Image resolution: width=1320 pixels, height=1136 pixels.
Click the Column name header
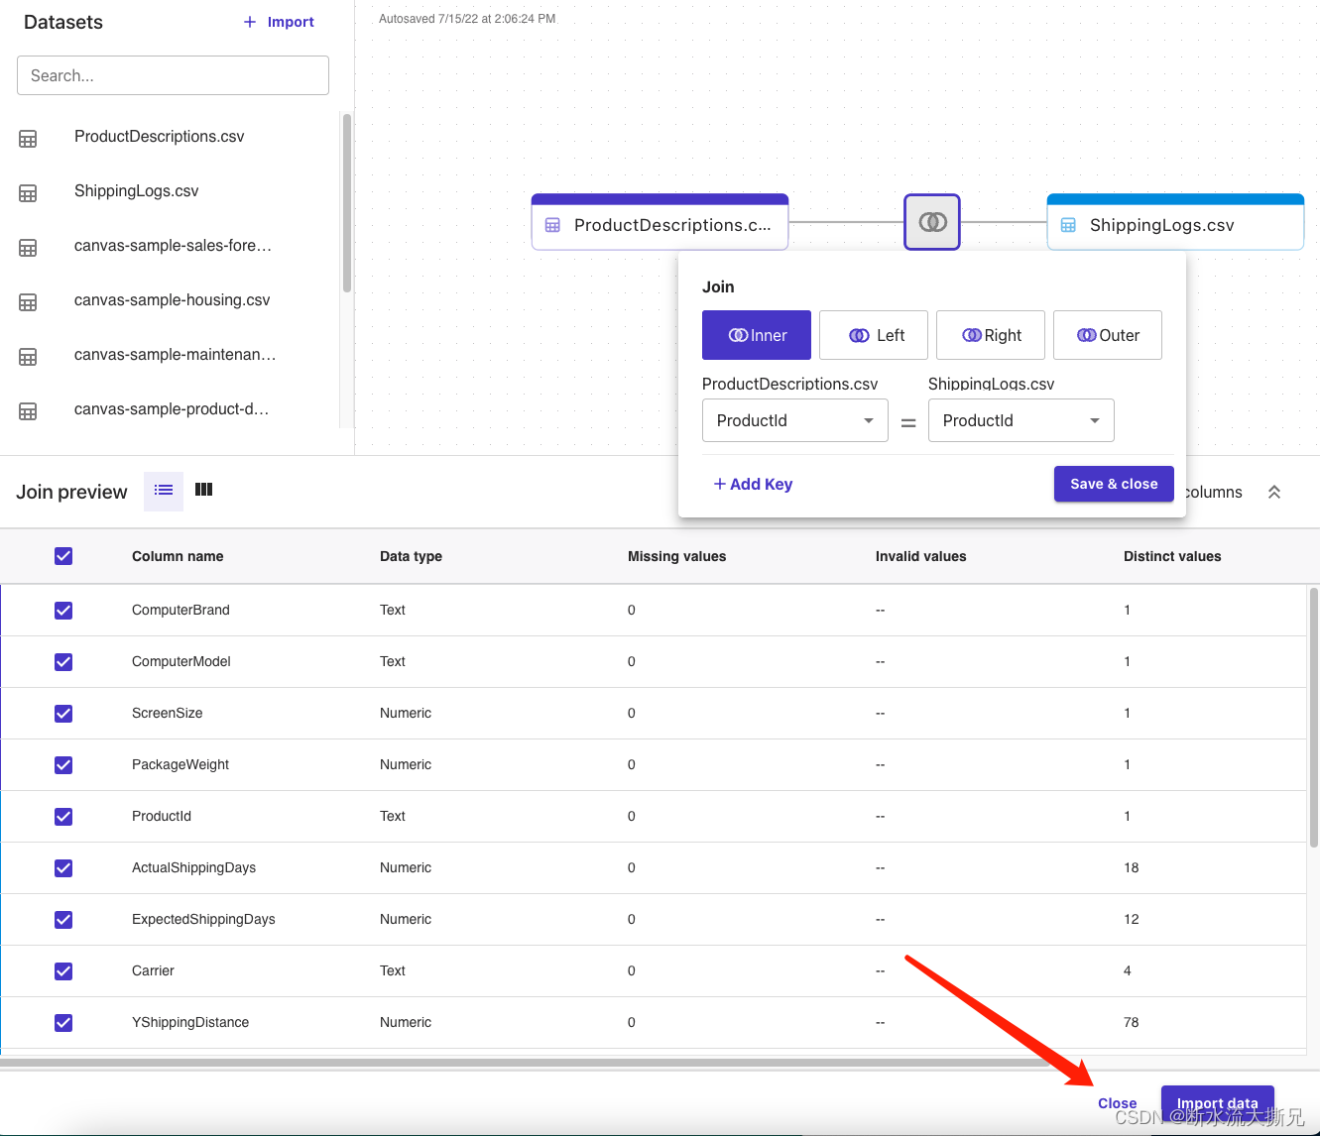(178, 556)
